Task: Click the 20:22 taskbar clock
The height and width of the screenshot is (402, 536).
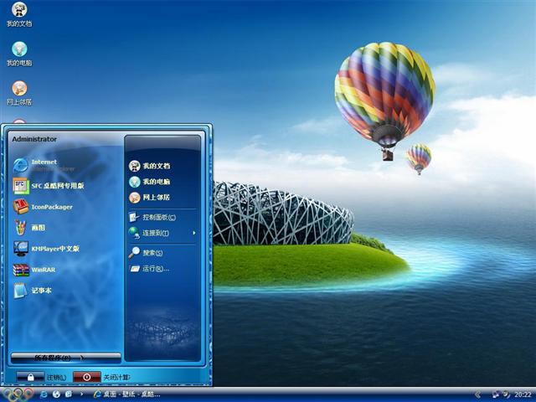Action: [x=523, y=394]
